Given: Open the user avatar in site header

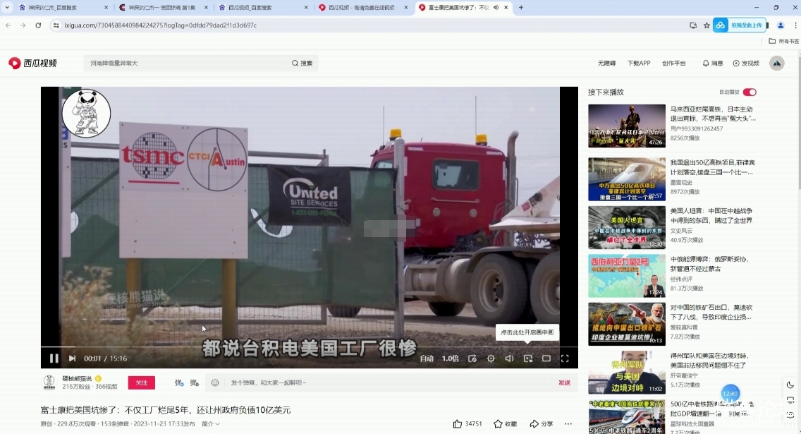Looking at the screenshot, I should [x=776, y=63].
